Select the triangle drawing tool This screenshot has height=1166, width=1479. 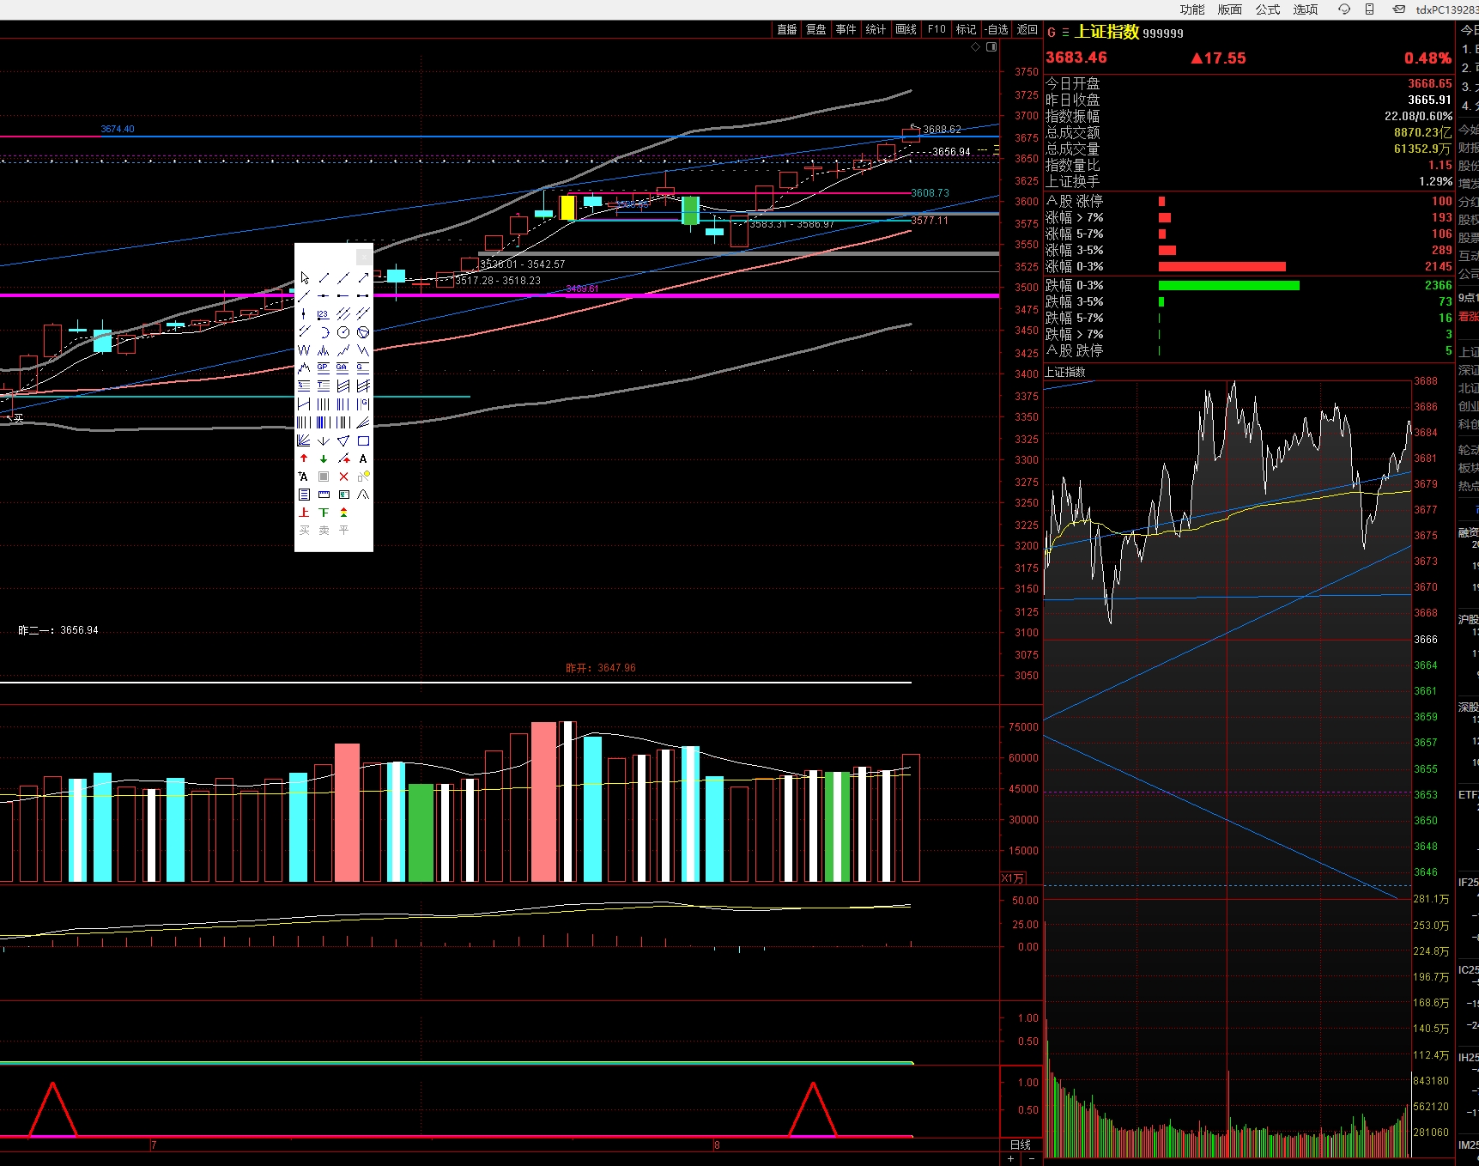coord(343,440)
